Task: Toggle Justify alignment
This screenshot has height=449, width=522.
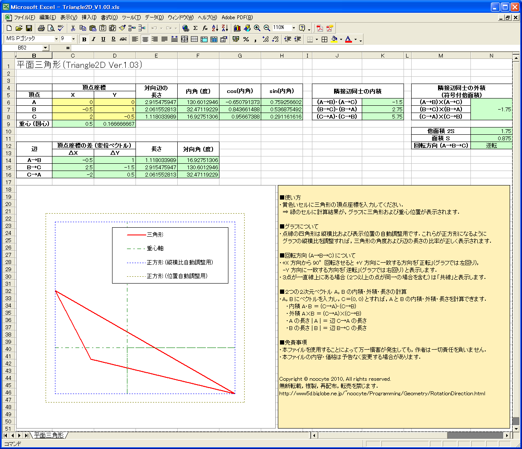Action: [164, 39]
